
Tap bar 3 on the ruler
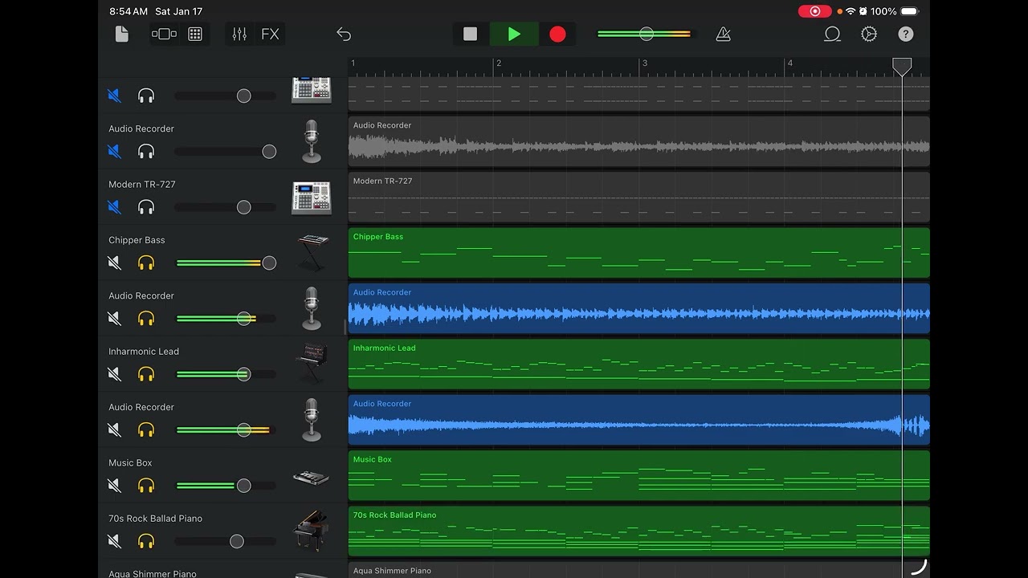[644, 63]
